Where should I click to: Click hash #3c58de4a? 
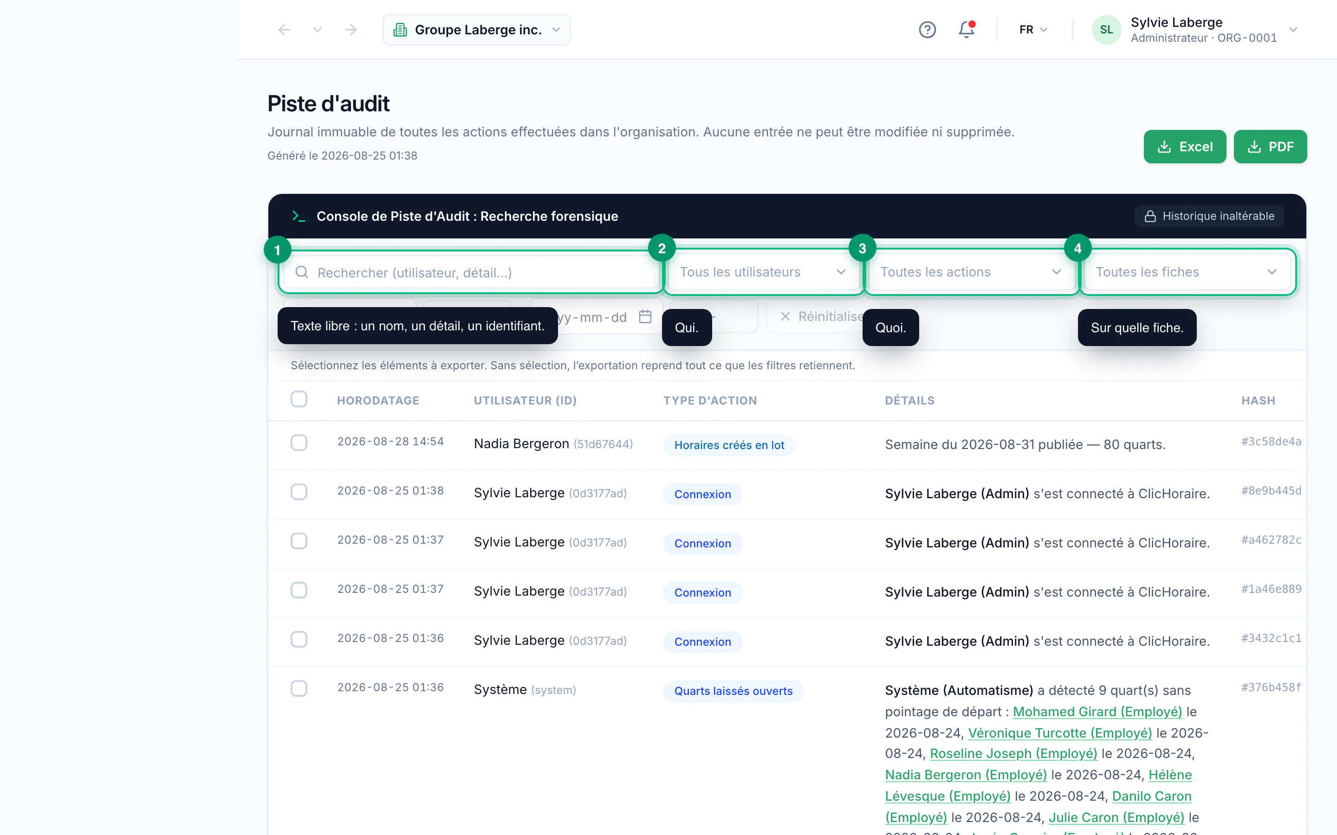coord(1271,441)
